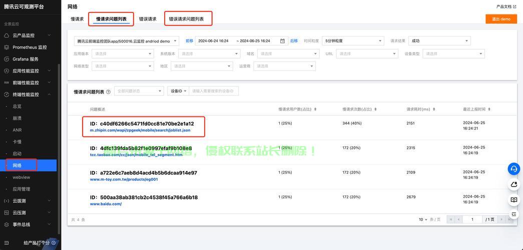The image size is (523, 250).
Task: Select ANR in the sidebar
Action: 17,130
